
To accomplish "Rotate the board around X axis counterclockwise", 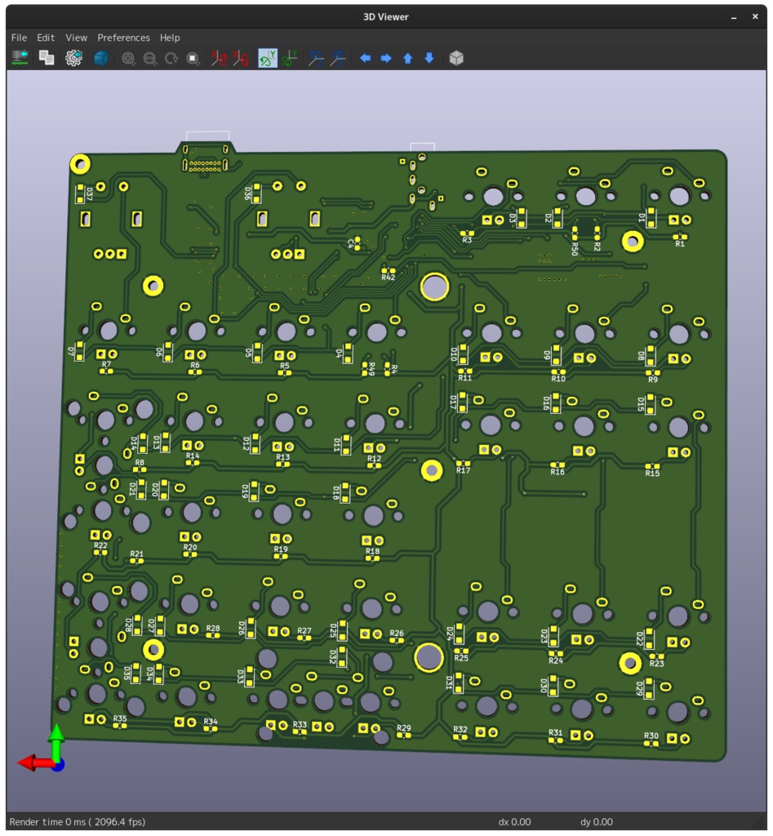I will [x=239, y=58].
